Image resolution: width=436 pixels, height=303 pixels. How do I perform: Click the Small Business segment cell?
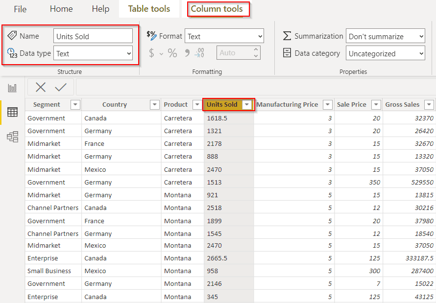pos(53,271)
